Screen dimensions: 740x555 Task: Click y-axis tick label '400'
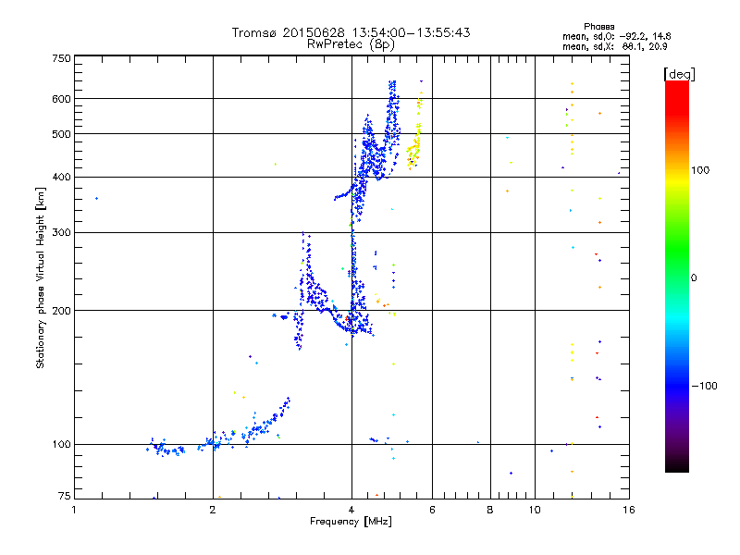click(61, 178)
